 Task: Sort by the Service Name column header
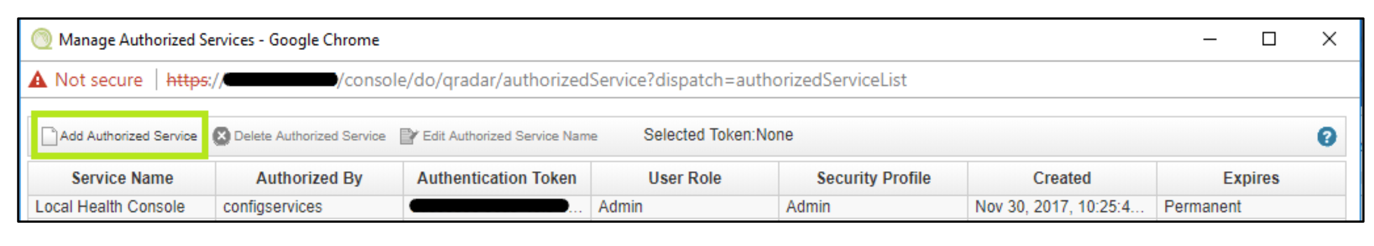point(122,178)
